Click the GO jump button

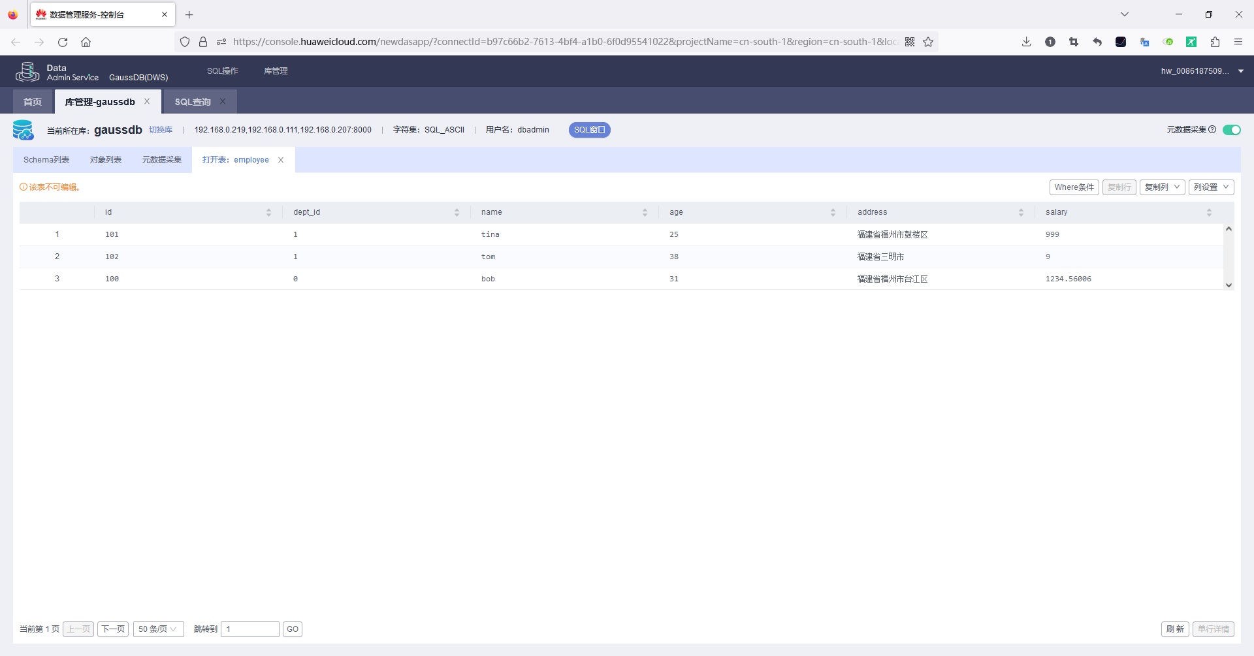click(x=293, y=629)
